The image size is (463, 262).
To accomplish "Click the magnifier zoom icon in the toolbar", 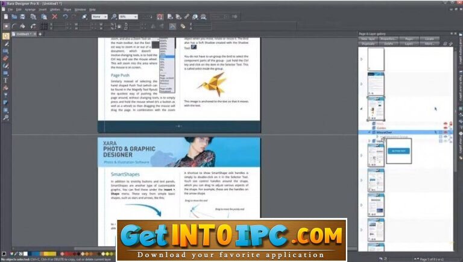I will [114, 17].
